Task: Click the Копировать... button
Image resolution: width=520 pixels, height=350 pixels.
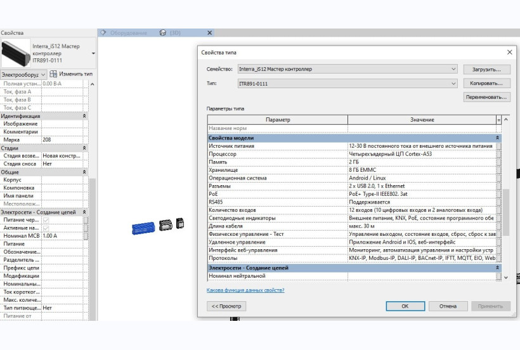Action: click(486, 84)
